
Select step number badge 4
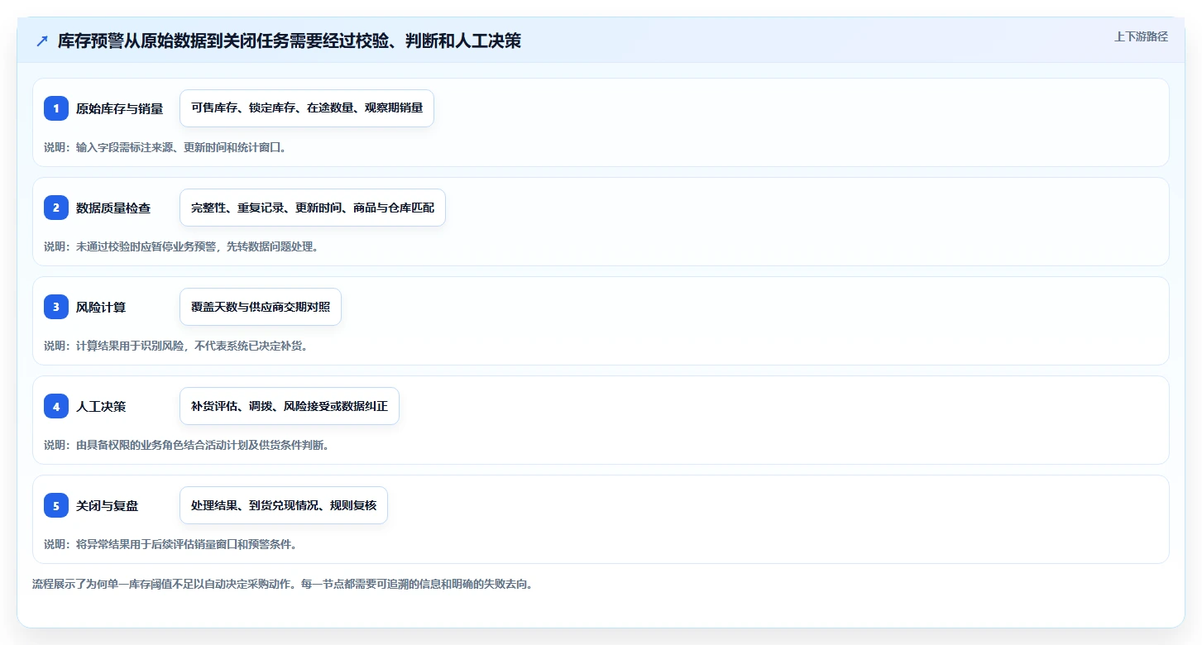click(56, 406)
